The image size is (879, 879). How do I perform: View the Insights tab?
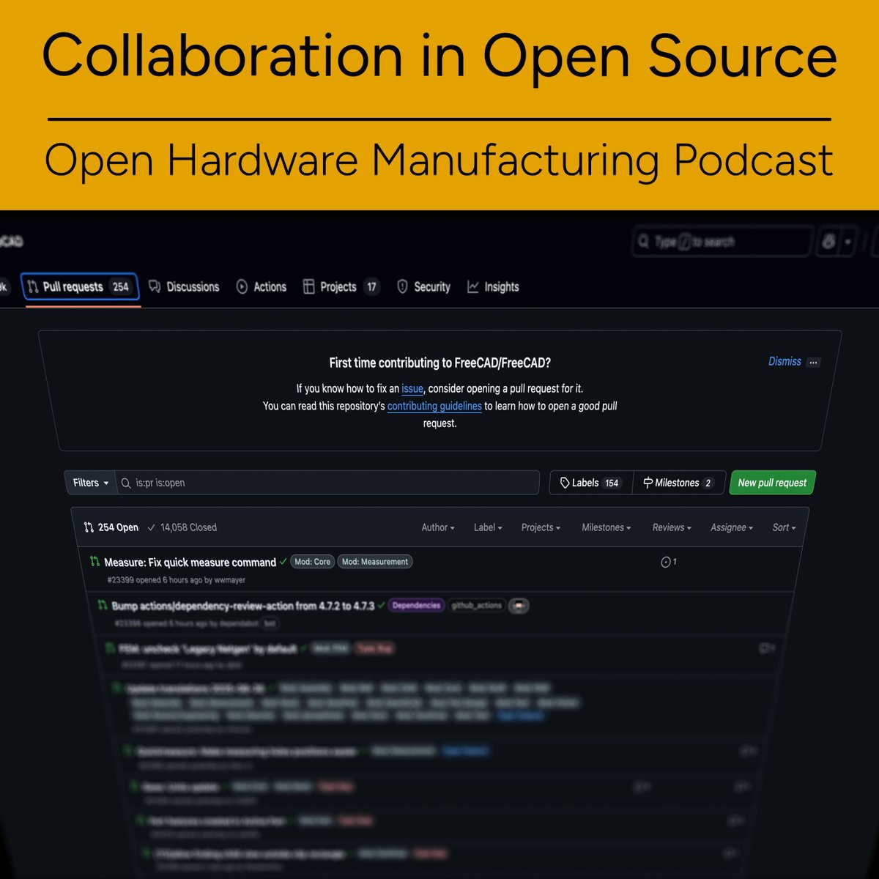click(493, 286)
